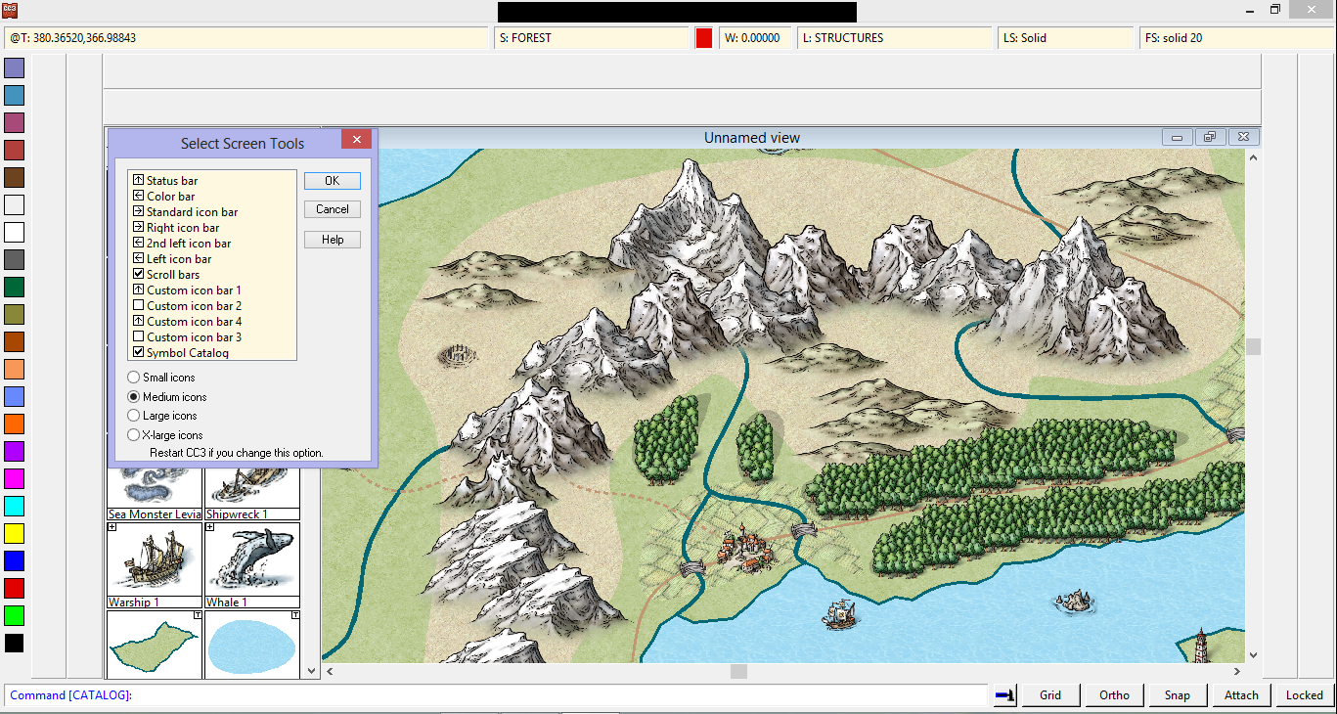Pick the green landmass drawing tool
1337x714 pixels.
(x=155, y=646)
